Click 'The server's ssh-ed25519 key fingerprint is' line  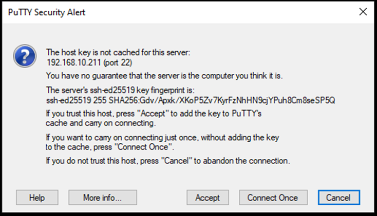pos(120,90)
